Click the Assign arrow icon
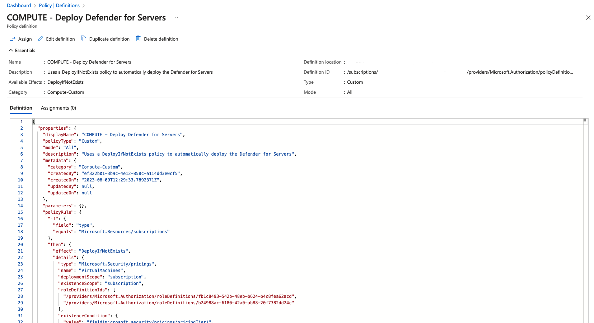This screenshot has height=323, width=594. [13, 39]
